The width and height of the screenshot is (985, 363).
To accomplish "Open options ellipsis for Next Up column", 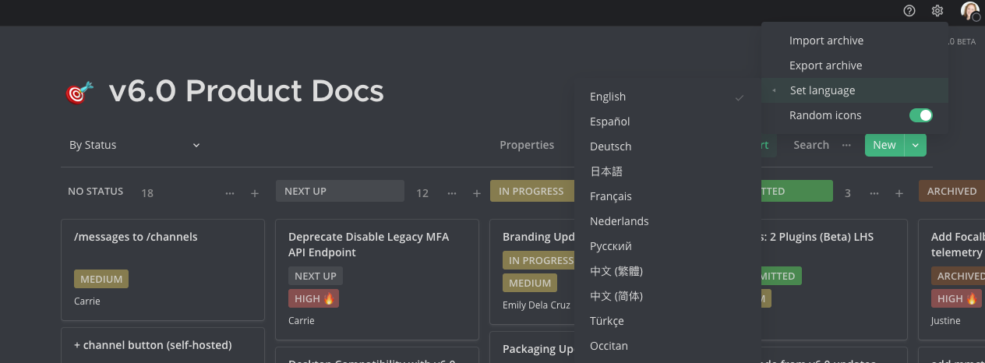I will point(451,193).
